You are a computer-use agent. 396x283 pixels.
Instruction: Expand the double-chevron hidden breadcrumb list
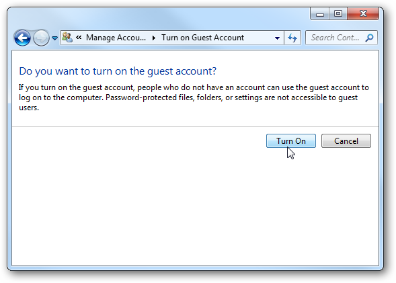click(79, 38)
